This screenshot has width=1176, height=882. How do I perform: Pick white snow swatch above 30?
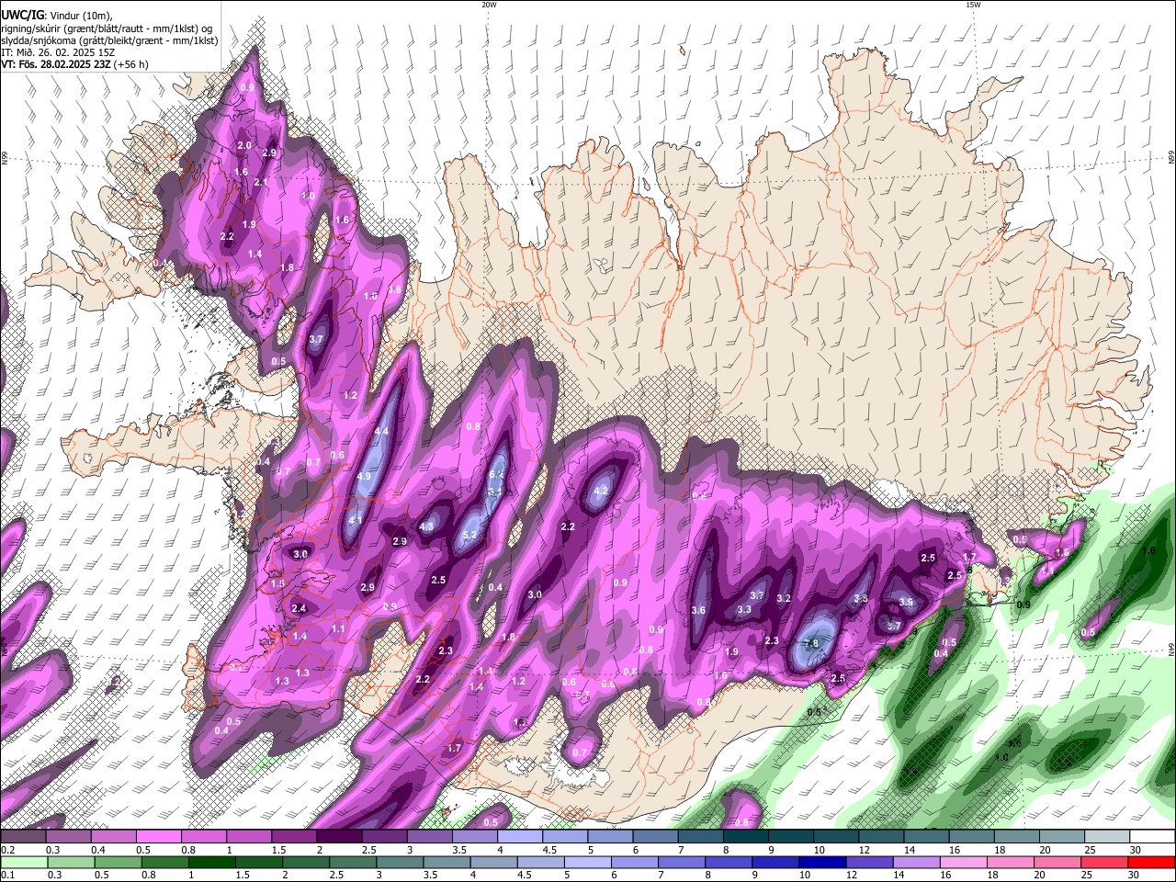[x=1153, y=837]
